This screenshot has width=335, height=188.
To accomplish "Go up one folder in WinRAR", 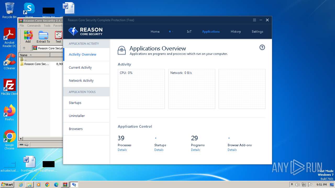I will coord(24,48).
